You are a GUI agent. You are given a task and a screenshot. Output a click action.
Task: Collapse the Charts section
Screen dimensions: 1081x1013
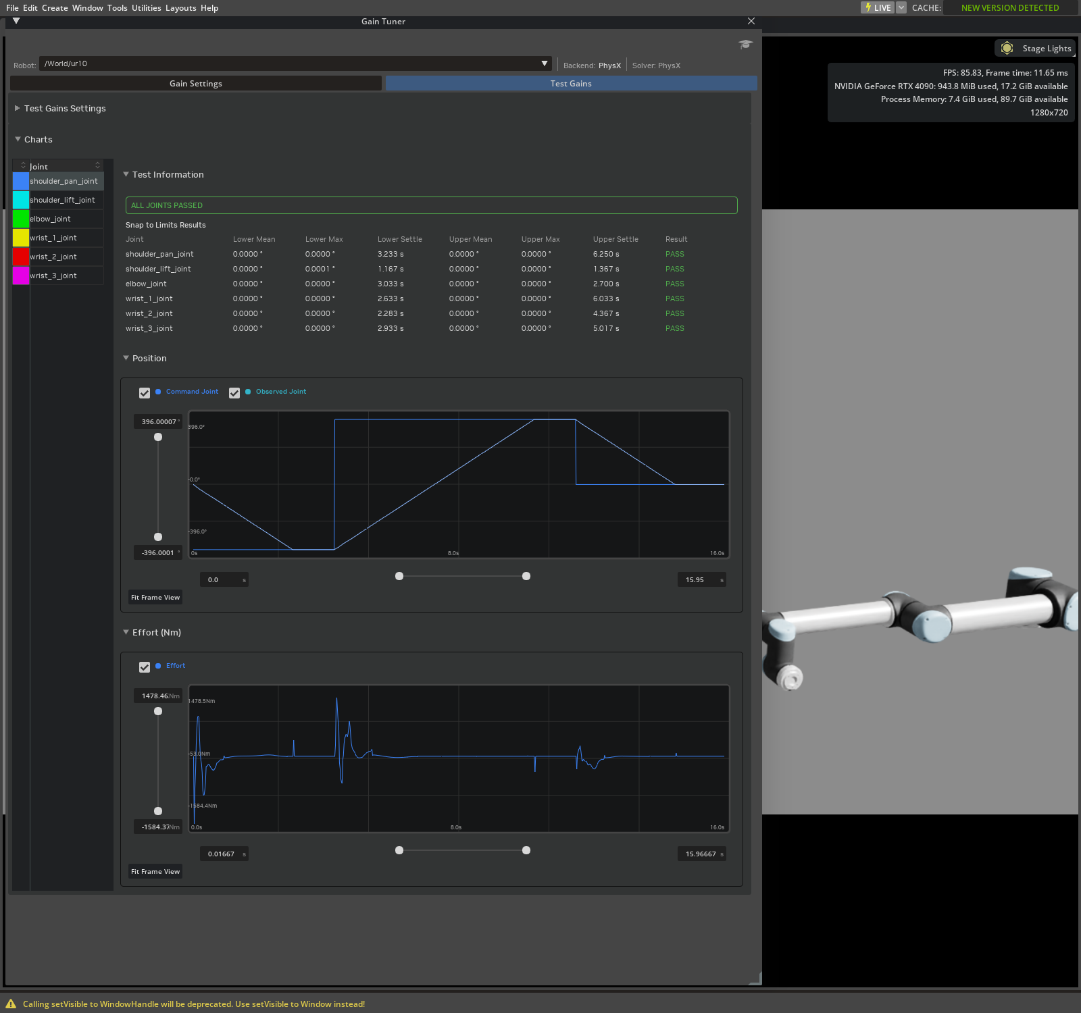18,139
